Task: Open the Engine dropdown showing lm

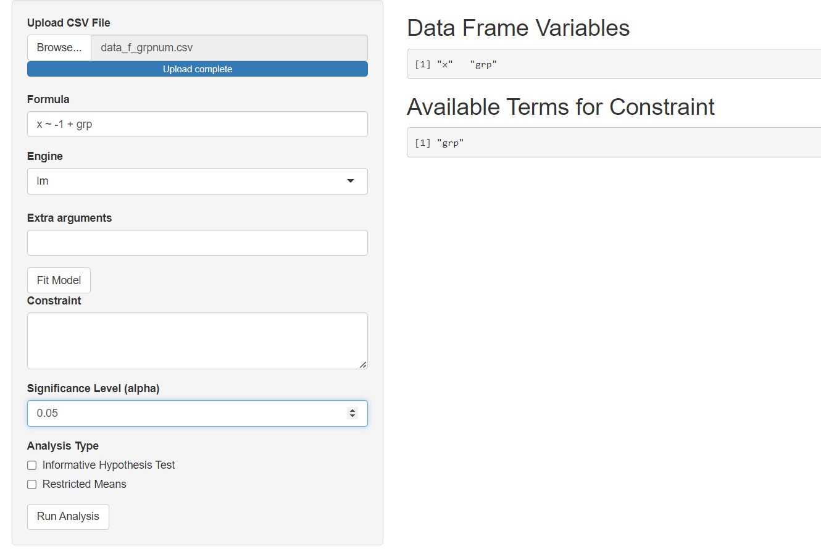Action: click(198, 181)
